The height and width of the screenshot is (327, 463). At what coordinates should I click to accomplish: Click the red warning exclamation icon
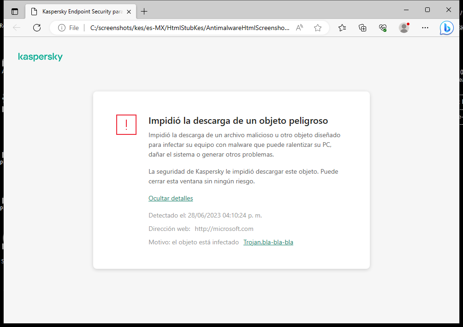(x=126, y=125)
